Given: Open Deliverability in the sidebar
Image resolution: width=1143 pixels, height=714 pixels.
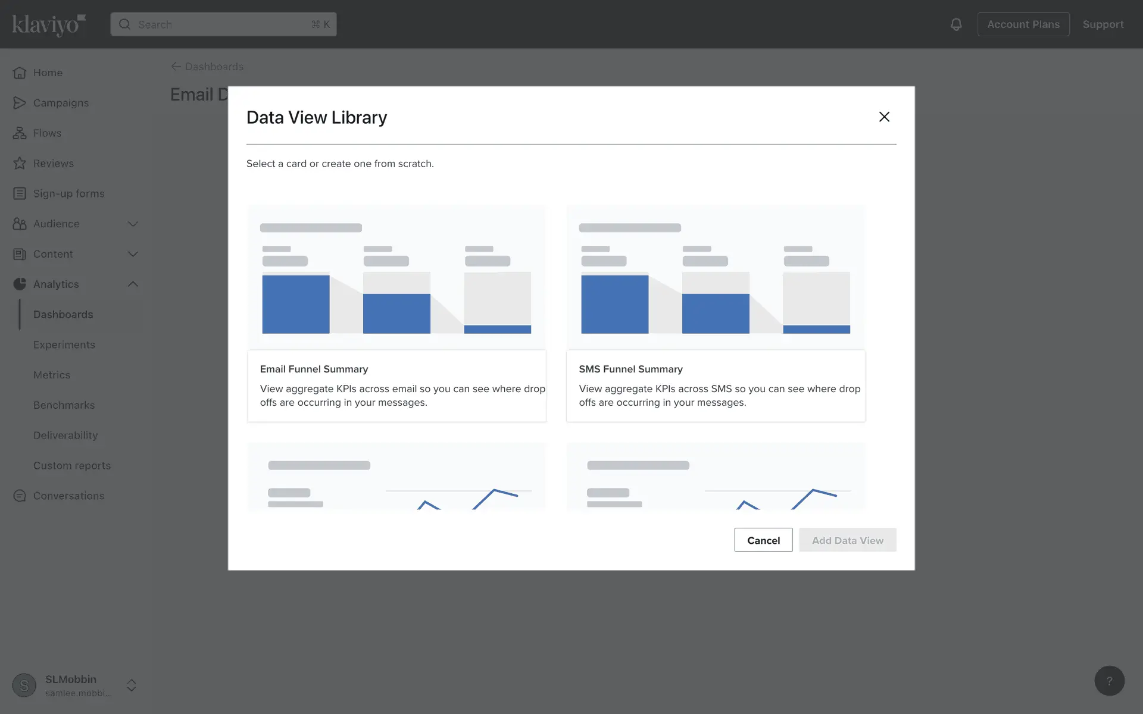Looking at the screenshot, I should (x=65, y=436).
